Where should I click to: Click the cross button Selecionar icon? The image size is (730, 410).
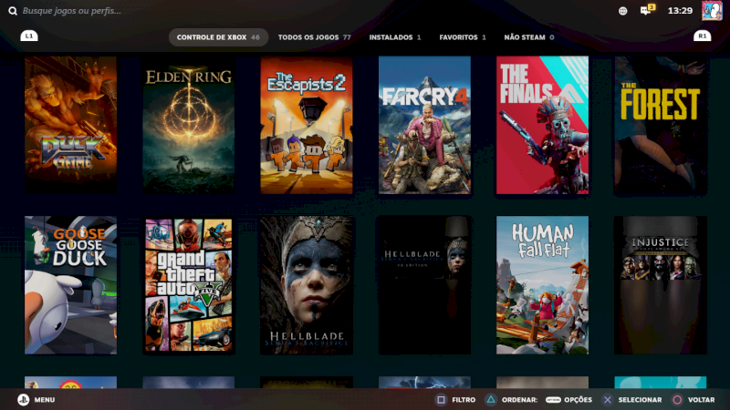[x=607, y=400]
